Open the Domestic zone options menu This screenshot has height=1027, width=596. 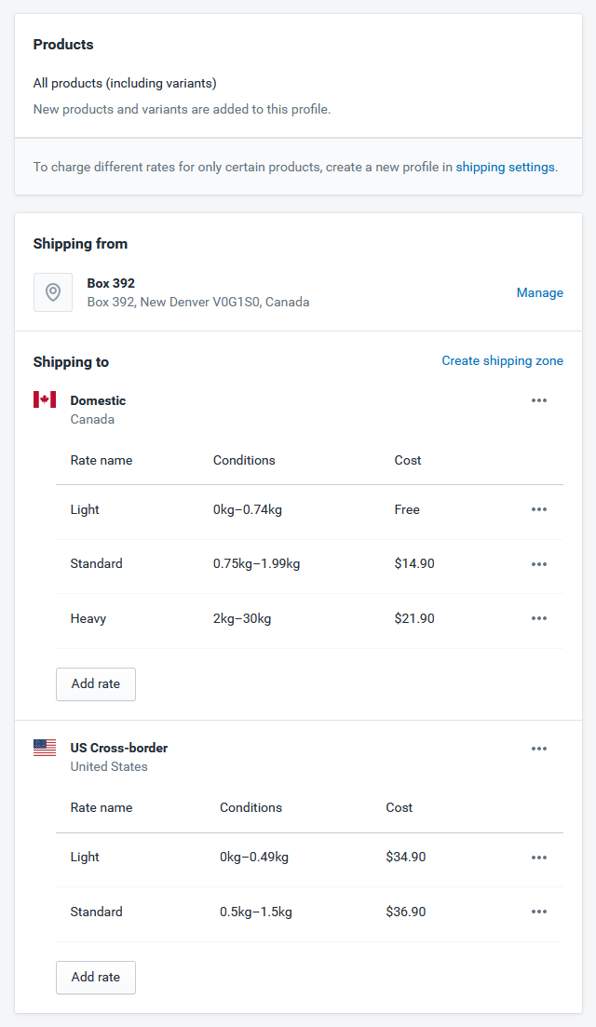click(x=539, y=400)
